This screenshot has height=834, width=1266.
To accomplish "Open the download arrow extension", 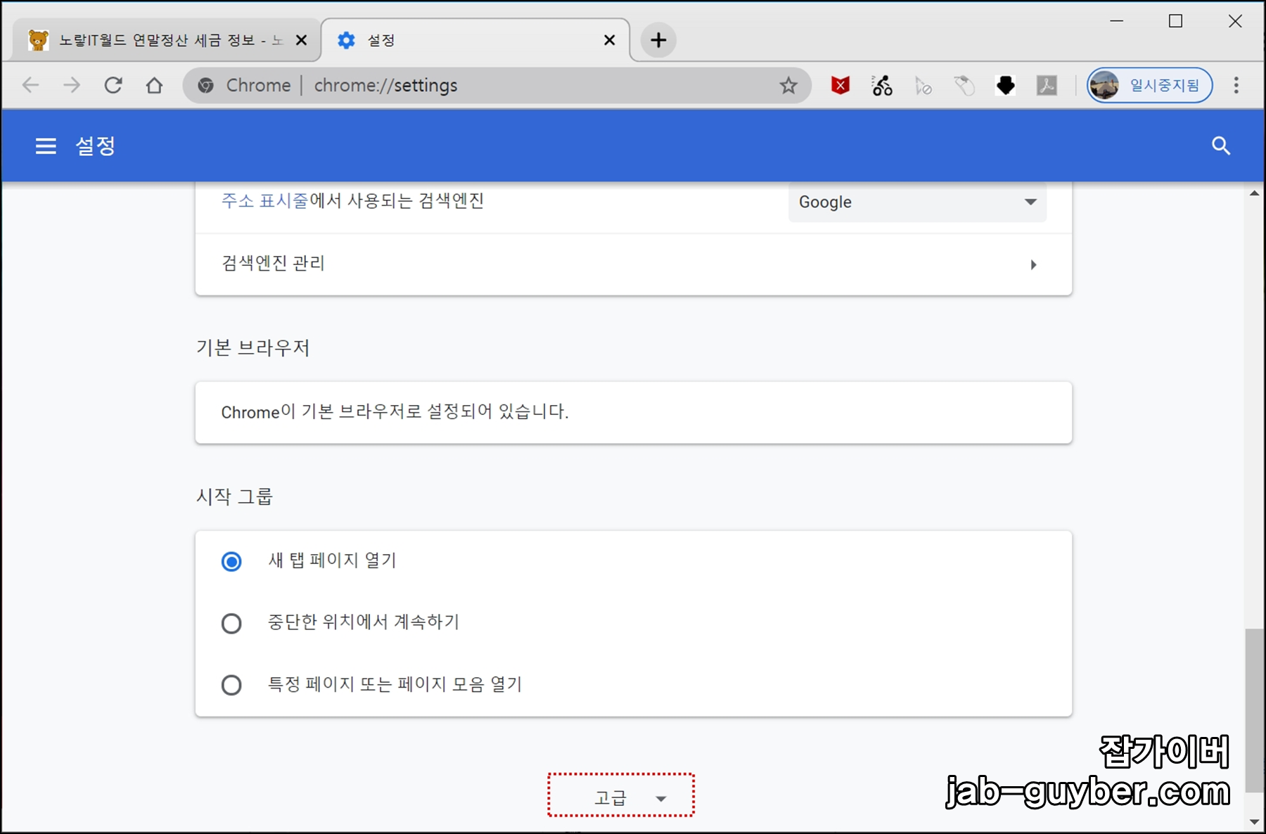I will pos(1006,85).
